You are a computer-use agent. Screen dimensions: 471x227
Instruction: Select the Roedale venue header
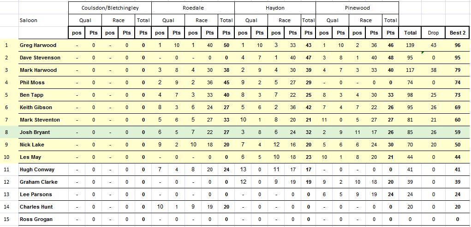click(193, 8)
